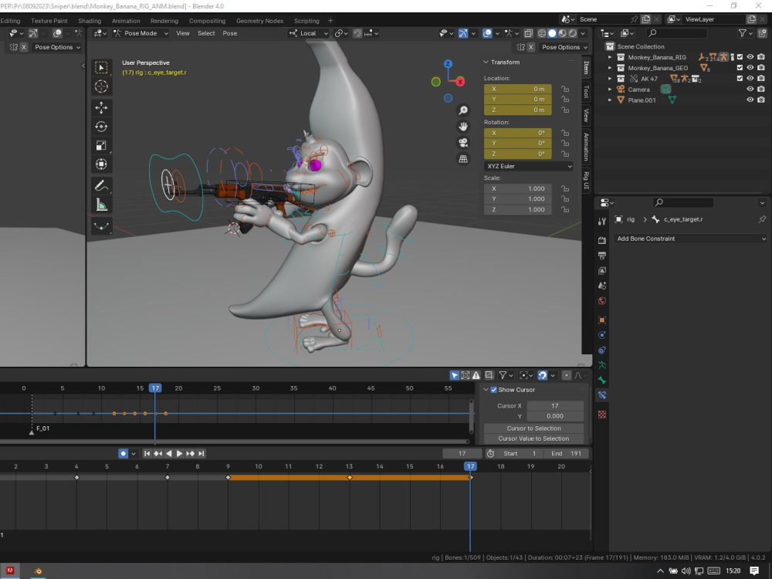Select the Select Box tool
Viewport: 772px width, 579px height.
101,67
